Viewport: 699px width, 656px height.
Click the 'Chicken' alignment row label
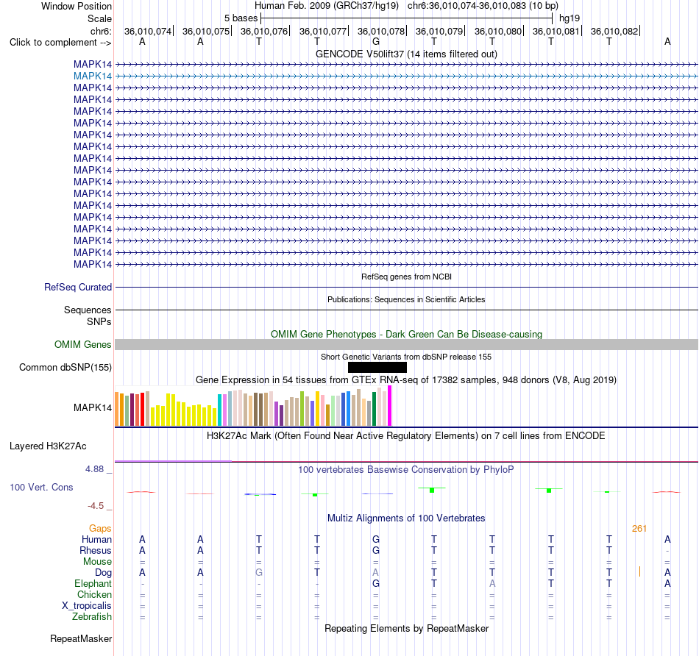tap(94, 594)
